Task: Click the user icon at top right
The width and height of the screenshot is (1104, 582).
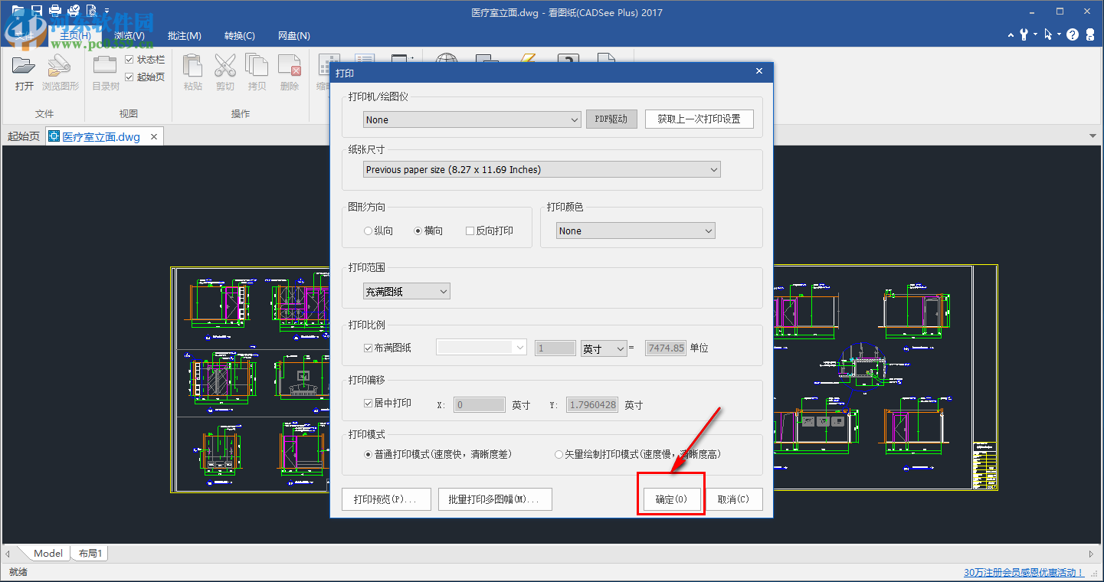Action: coord(1089,34)
